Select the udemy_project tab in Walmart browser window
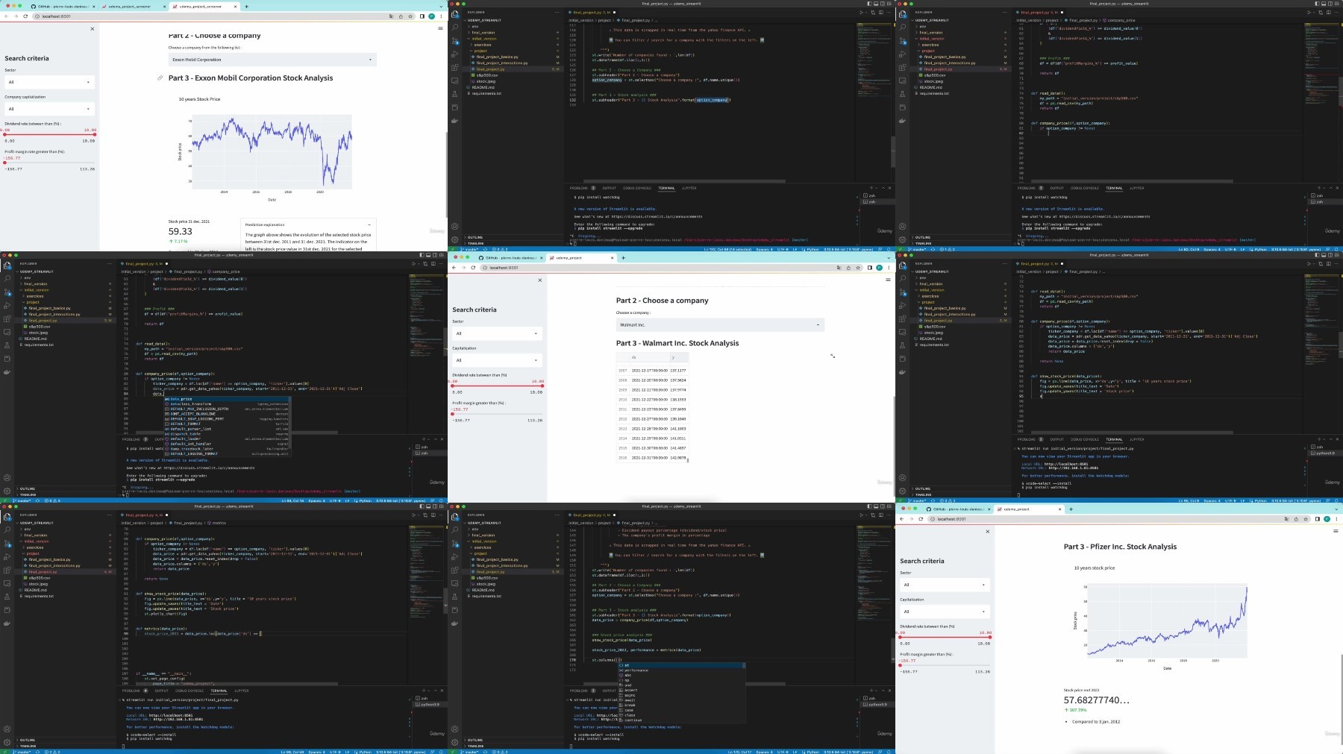This screenshot has height=754, width=1343. [582, 257]
